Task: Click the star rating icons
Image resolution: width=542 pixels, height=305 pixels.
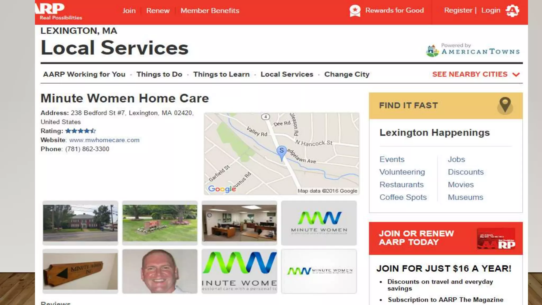Action: click(80, 131)
